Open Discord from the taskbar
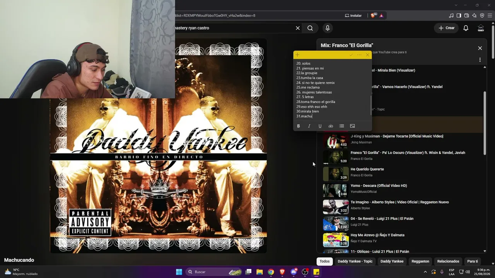Image resolution: width=495 pixels, height=278 pixels. (294, 272)
